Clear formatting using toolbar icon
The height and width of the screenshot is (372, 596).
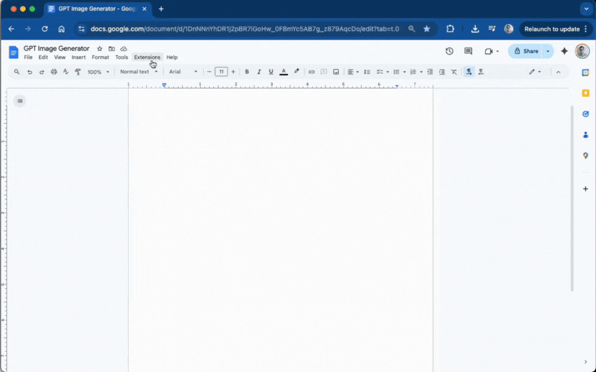[454, 71]
